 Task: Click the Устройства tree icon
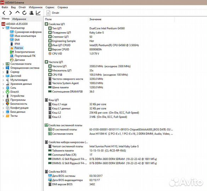coord(8,96)
